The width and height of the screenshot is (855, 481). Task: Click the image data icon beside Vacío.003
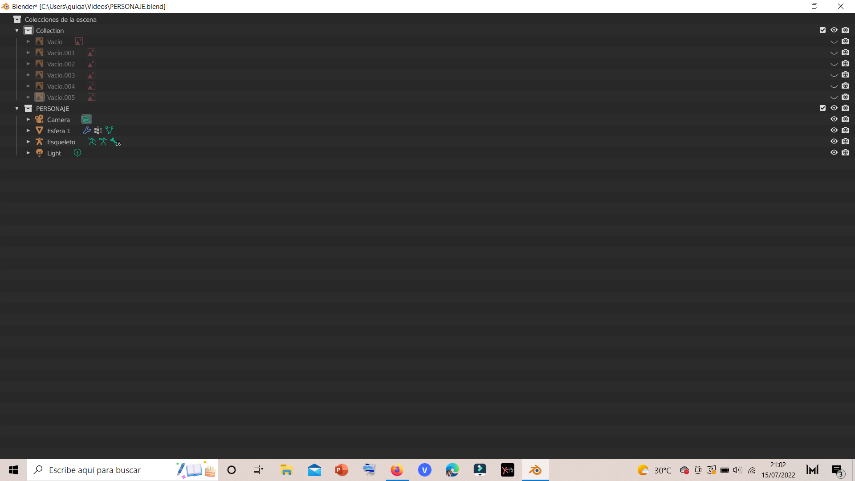click(91, 75)
